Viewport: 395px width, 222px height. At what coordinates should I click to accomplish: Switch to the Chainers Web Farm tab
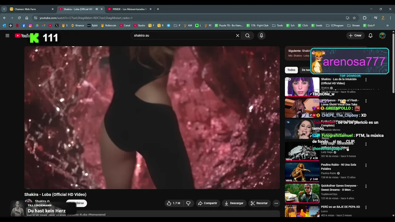30,9
